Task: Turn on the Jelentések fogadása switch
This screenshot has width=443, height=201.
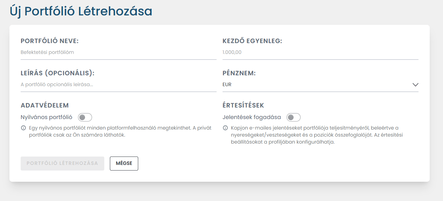Action: point(293,117)
